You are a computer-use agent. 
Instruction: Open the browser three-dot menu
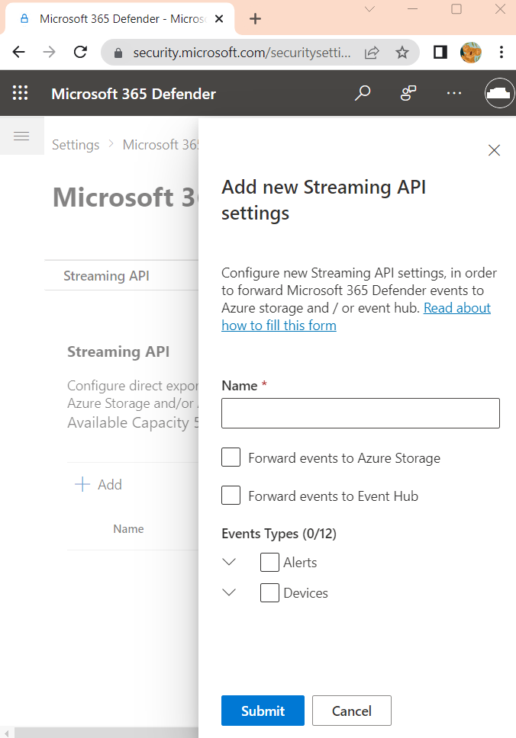(x=501, y=52)
